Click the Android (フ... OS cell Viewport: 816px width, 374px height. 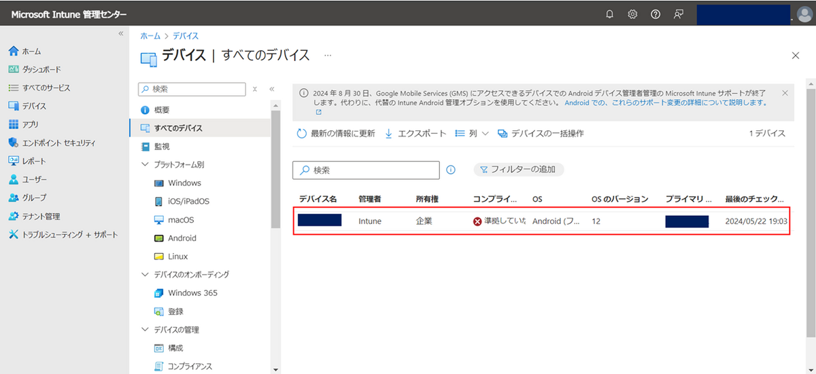click(x=556, y=221)
